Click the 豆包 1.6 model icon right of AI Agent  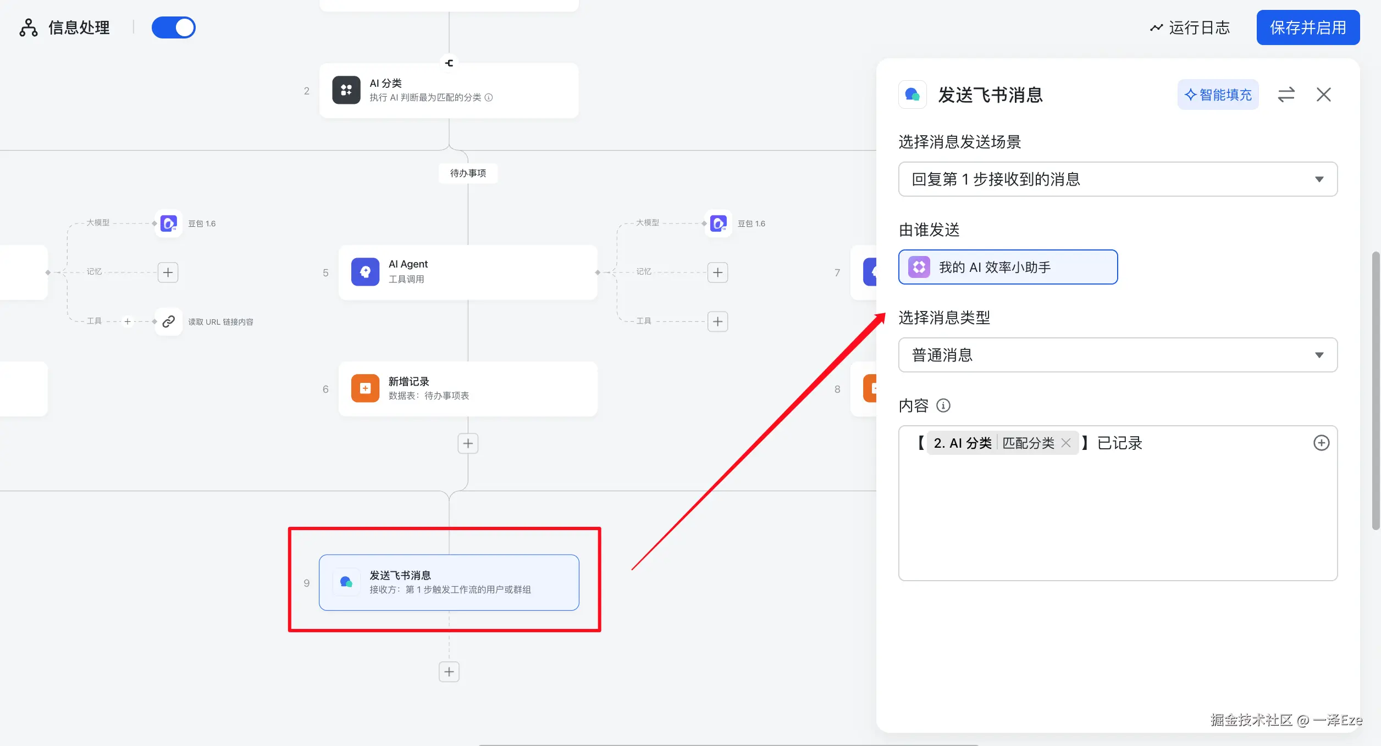pos(718,223)
